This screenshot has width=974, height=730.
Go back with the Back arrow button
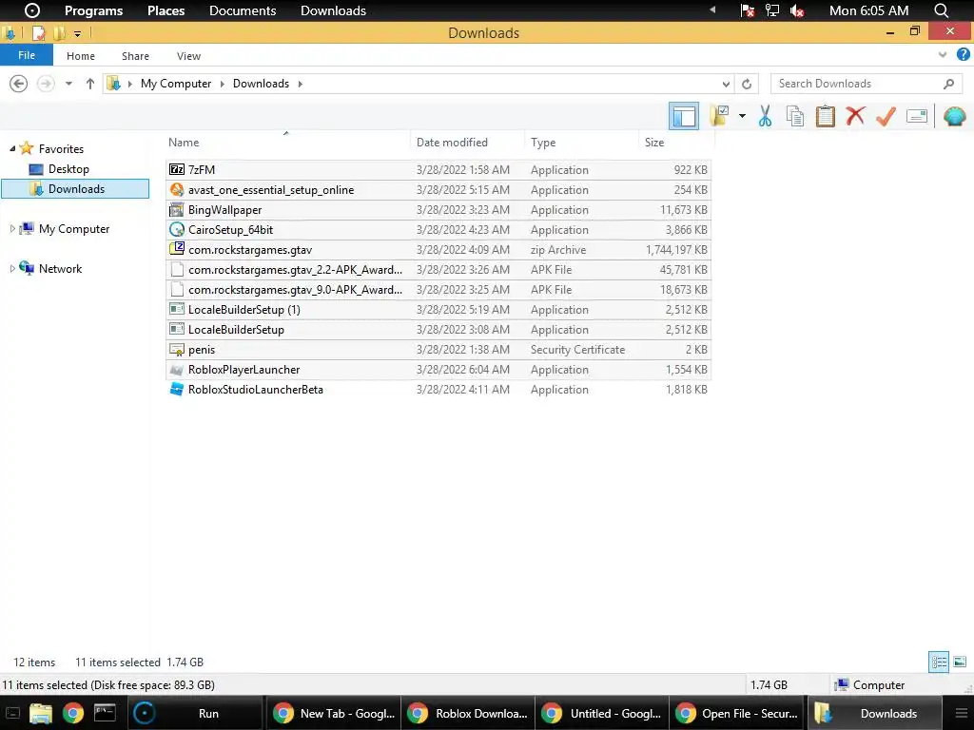tap(19, 84)
